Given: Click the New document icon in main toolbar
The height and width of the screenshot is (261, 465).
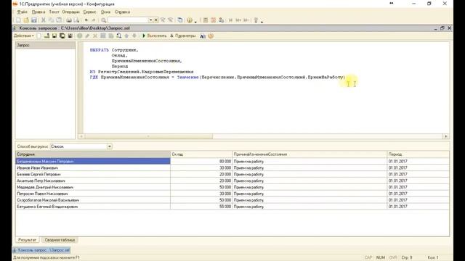Looking at the screenshot, I should [18, 20].
